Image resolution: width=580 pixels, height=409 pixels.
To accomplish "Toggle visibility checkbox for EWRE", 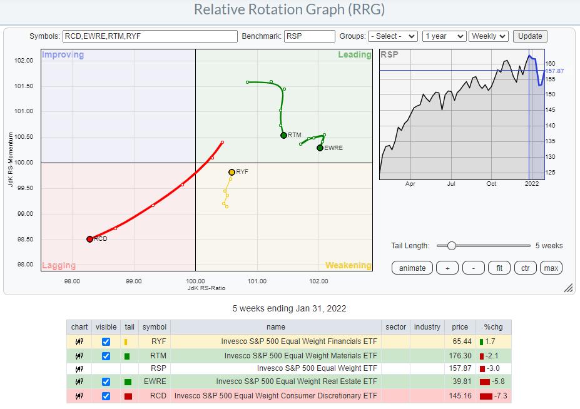I will (x=105, y=382).
